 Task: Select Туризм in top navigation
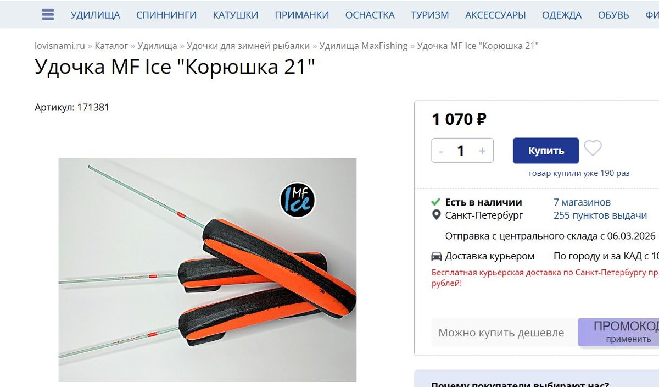(430, 15)
